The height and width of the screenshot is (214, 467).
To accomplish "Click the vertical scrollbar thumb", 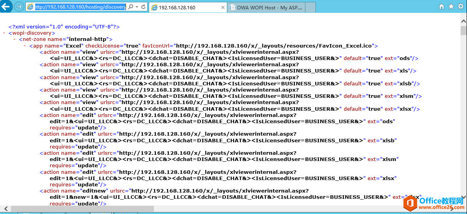I will point(463,30).
